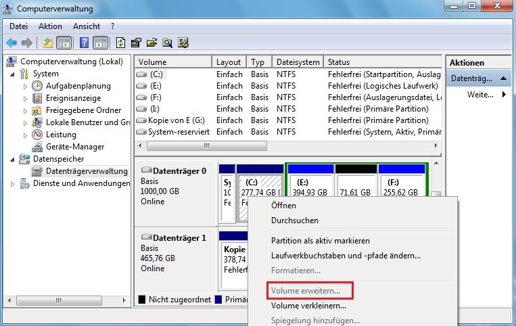Collapse the Datenspeicher tree node
Viewport: 516px width, 326px height.
point(12,160)
